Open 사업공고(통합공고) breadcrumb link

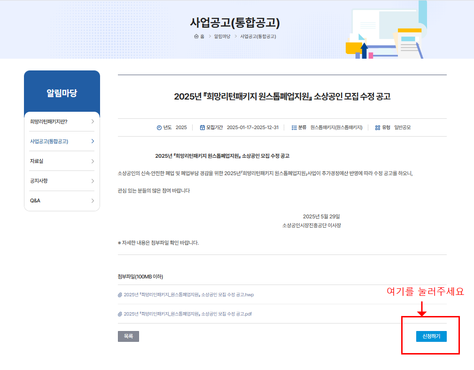pos(258,36)
